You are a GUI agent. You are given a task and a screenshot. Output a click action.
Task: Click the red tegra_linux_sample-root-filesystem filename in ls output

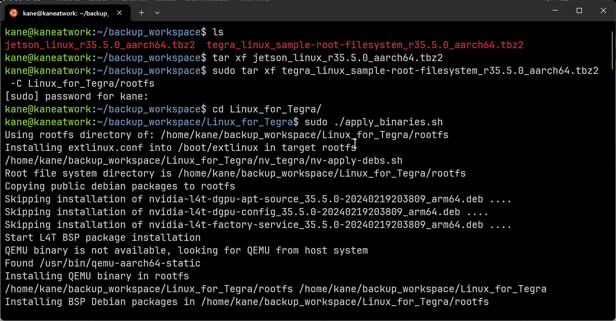[365, 45]
